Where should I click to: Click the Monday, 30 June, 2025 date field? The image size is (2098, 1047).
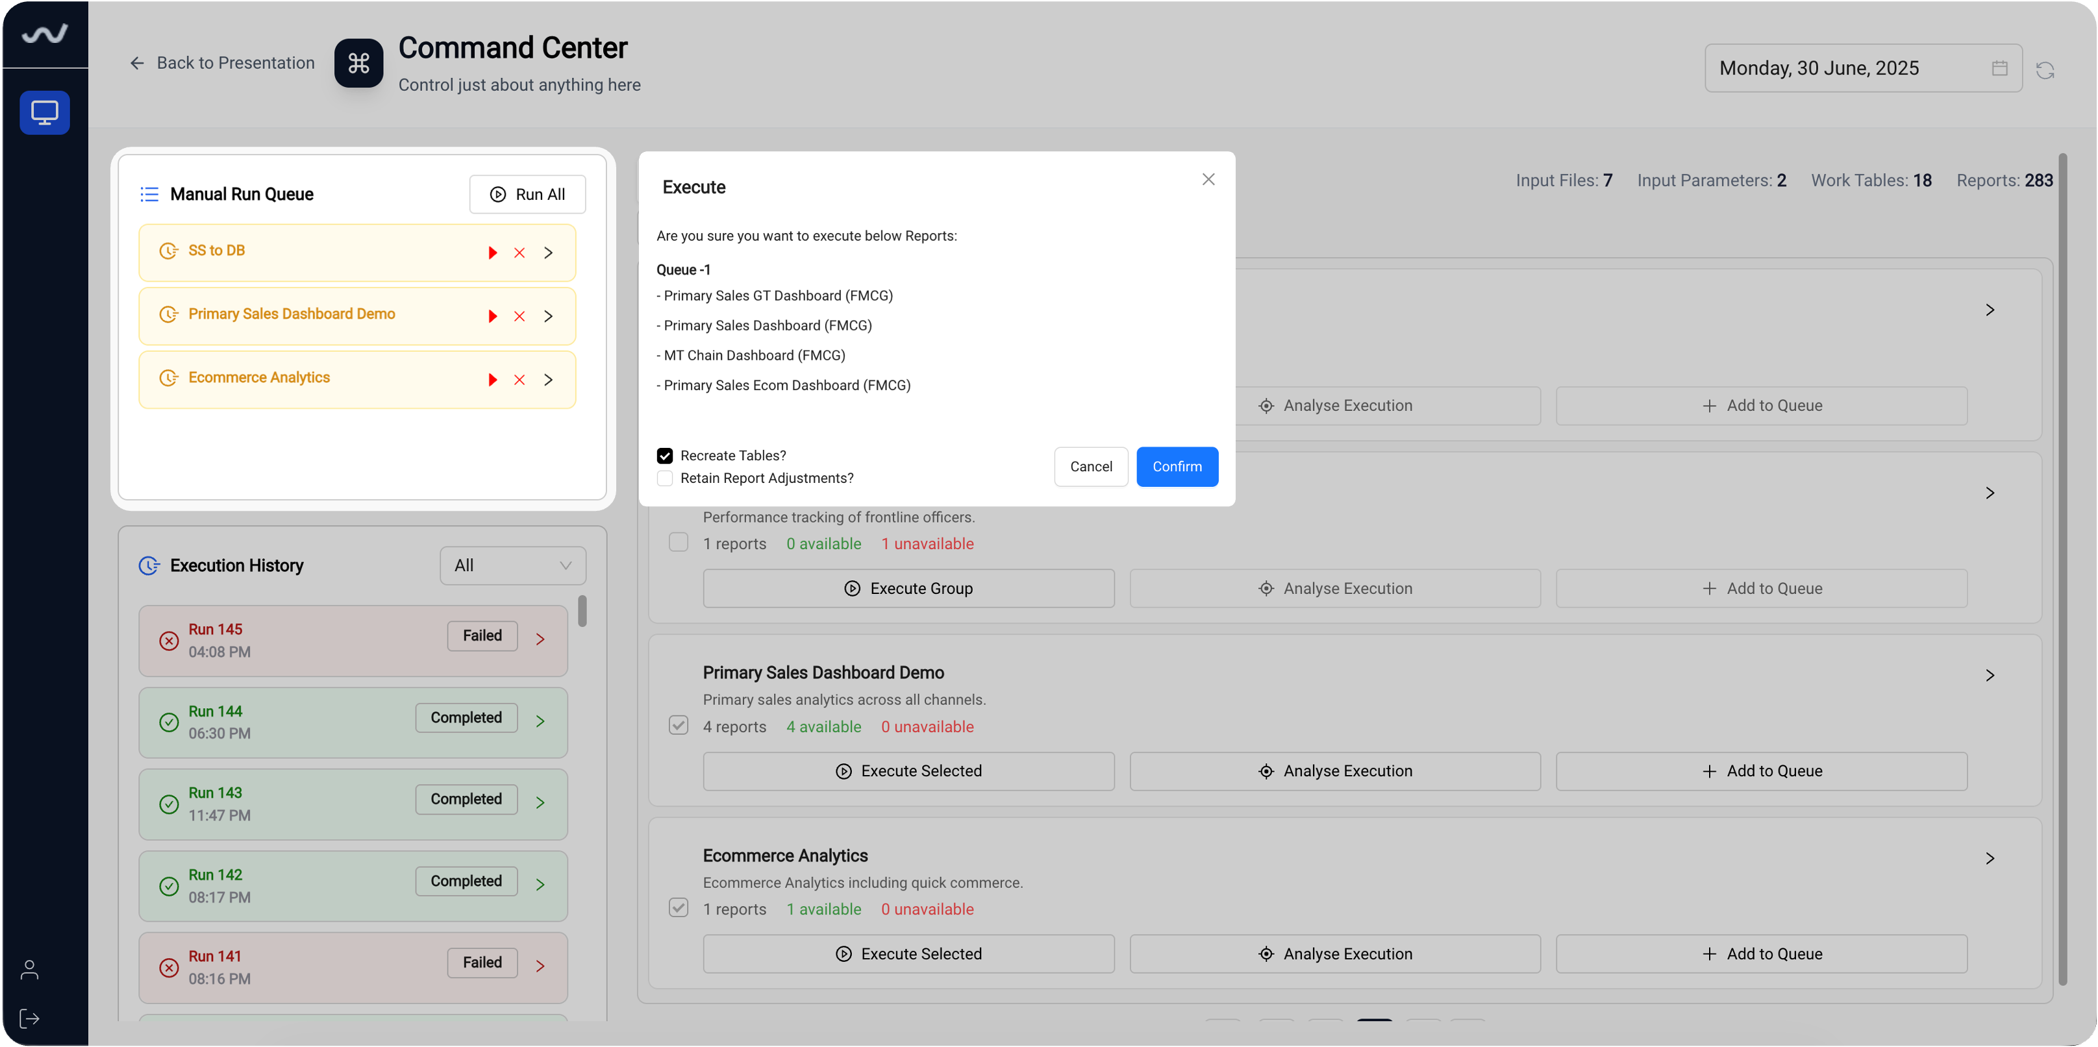(x=1863, y=68)
